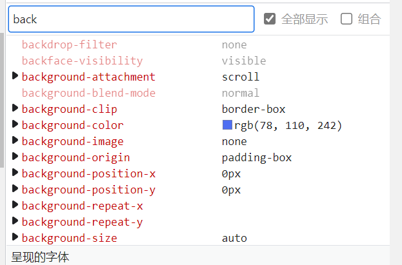Select the backface-visibility property row
The image size is (402, 265).
(x=82, y=61)
